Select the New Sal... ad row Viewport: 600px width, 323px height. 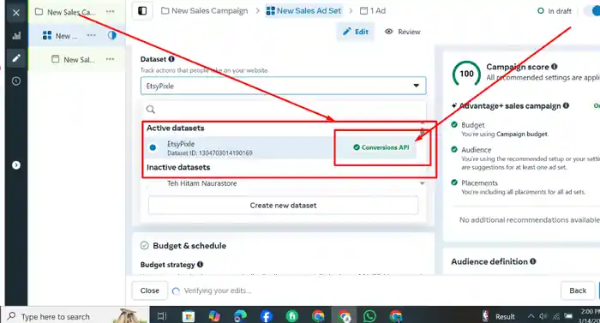pos(76,59)
